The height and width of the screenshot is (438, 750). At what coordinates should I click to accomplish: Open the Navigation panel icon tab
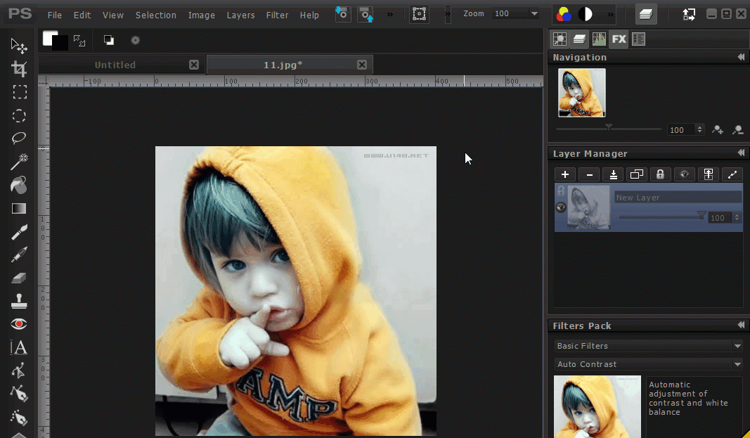(x=559, y=39)
